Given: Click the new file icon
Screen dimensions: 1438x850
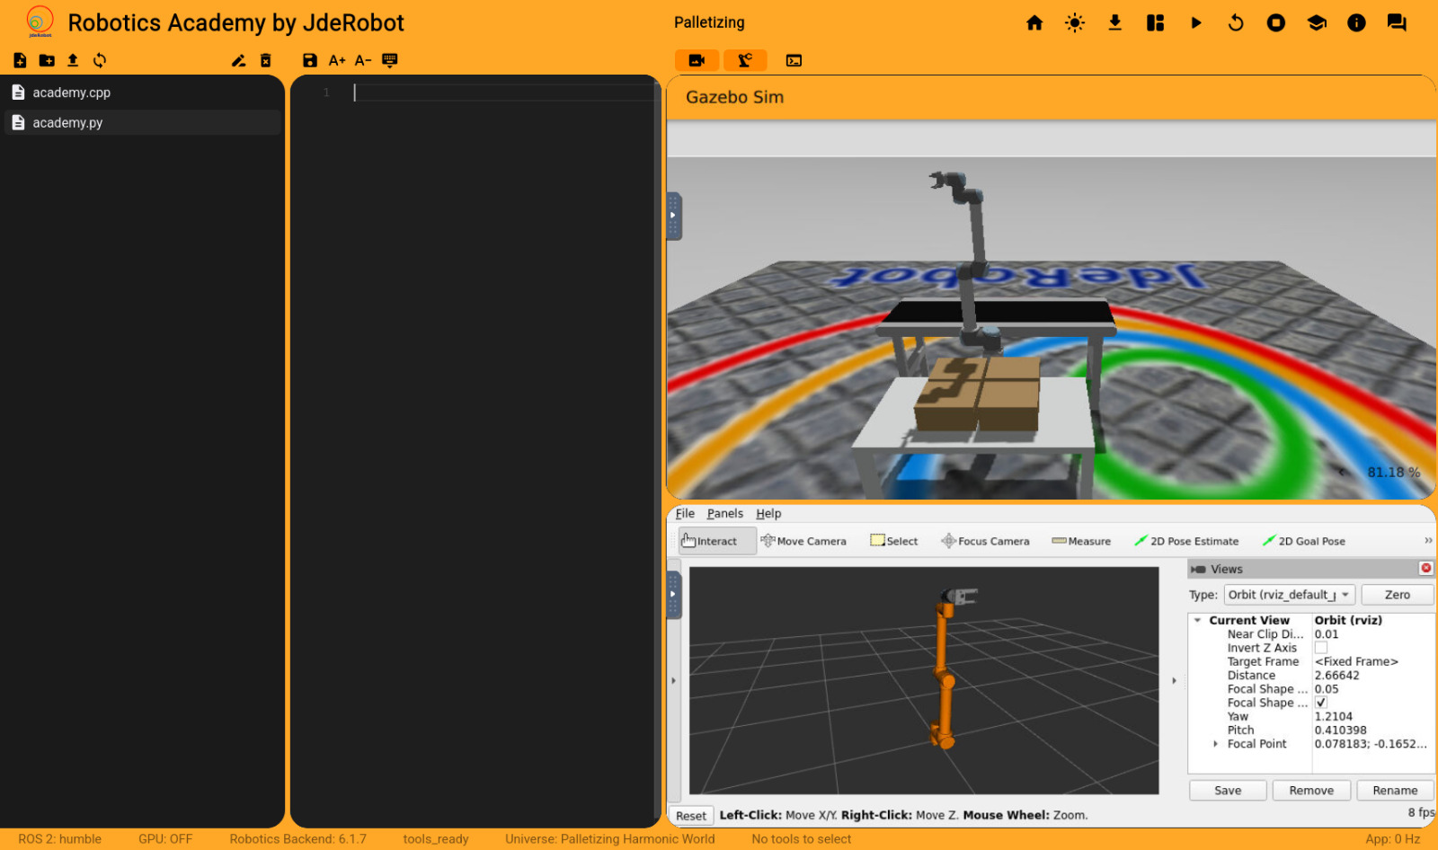Looking at the screenshot, I should (20, 60).
